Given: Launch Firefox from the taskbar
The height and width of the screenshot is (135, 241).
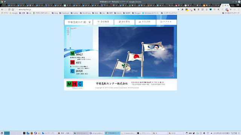Looking at the screenshot, I should coord(32,133).
